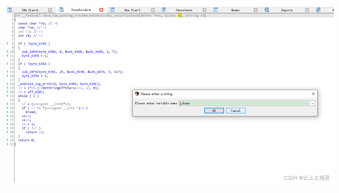
Task: Toggle the breakpoint dot on line 13
Action: point(8,64)
